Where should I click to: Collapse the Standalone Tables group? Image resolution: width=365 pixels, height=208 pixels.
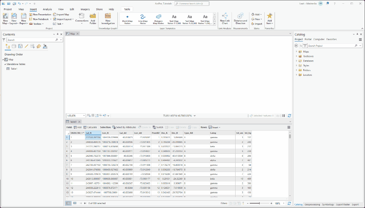pyautogui.click(x=5, y=64)
